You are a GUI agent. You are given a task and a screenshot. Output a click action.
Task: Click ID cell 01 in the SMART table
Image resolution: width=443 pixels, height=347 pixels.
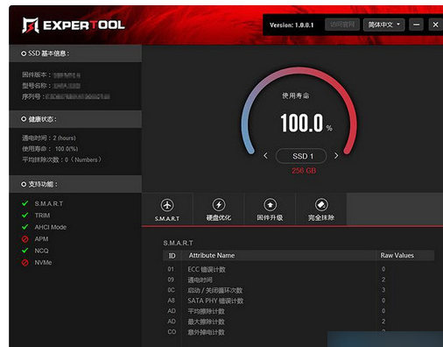pos(171,269)
